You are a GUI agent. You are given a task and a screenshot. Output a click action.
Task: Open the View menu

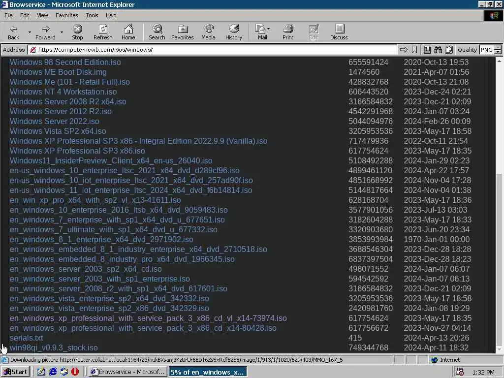(x=42, y=15)
